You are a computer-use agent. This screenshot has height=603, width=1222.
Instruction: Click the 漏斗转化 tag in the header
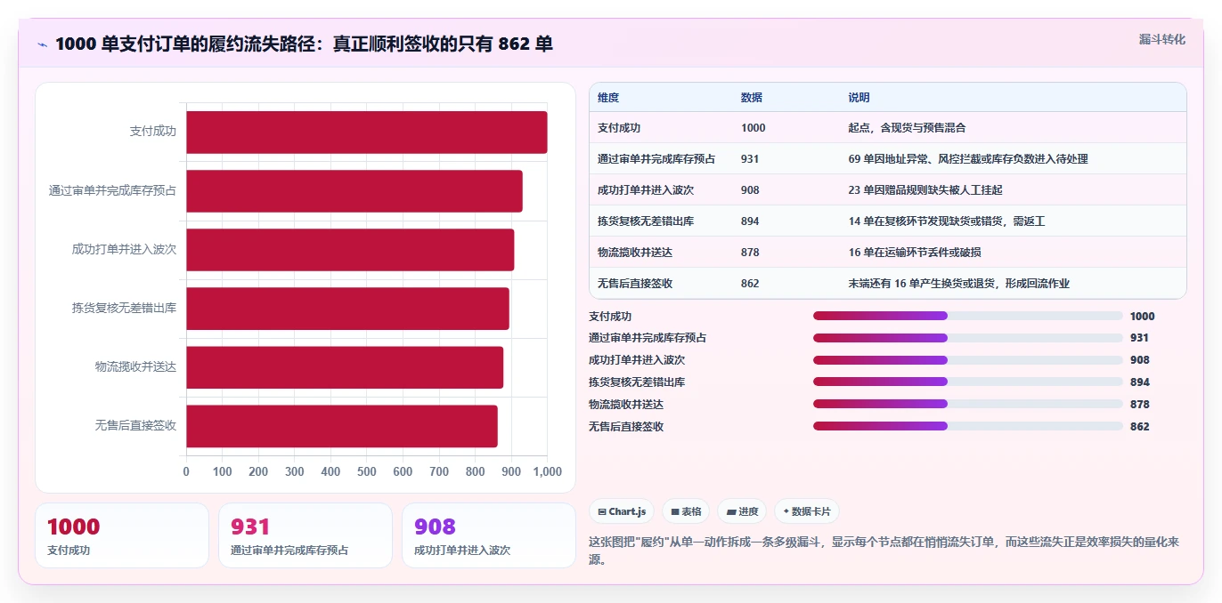(1161, 39)
